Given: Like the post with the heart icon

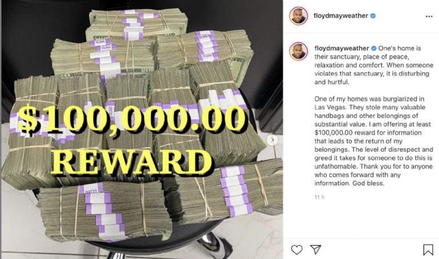Looking at the screenshot, I should (297, 249).
